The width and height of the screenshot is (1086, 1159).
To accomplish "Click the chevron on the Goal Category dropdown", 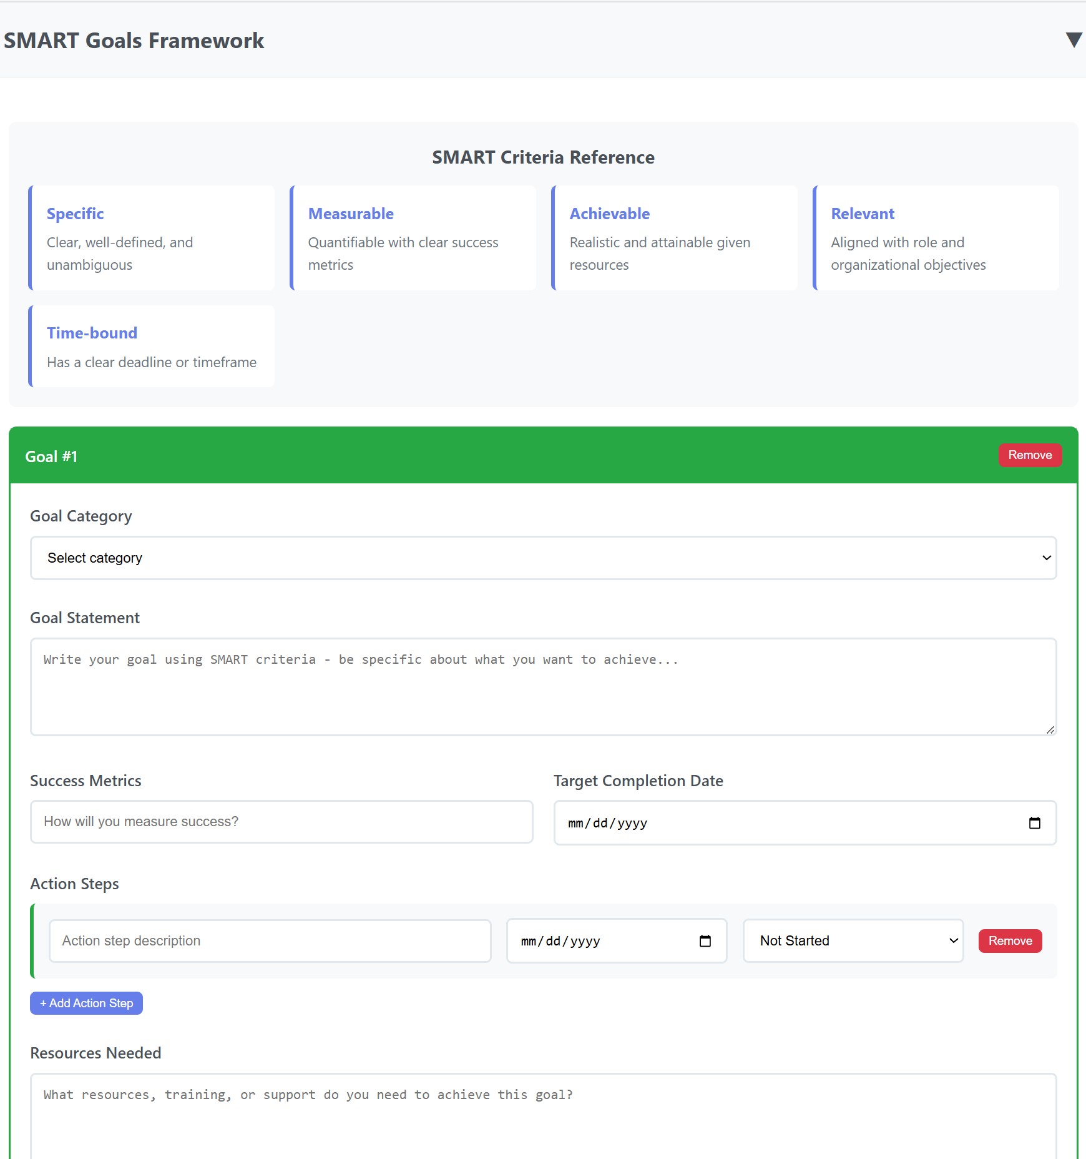I will (1046, 558).
